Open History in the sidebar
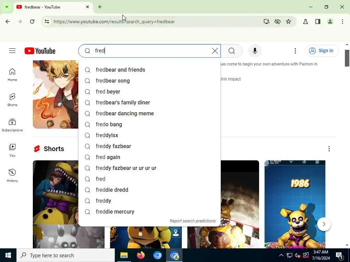The width and height of the screenshot is (350, 262). pyautogui.click(x=12, y=176)
